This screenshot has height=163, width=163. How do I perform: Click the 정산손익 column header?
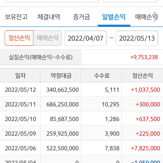pos(142,76)
